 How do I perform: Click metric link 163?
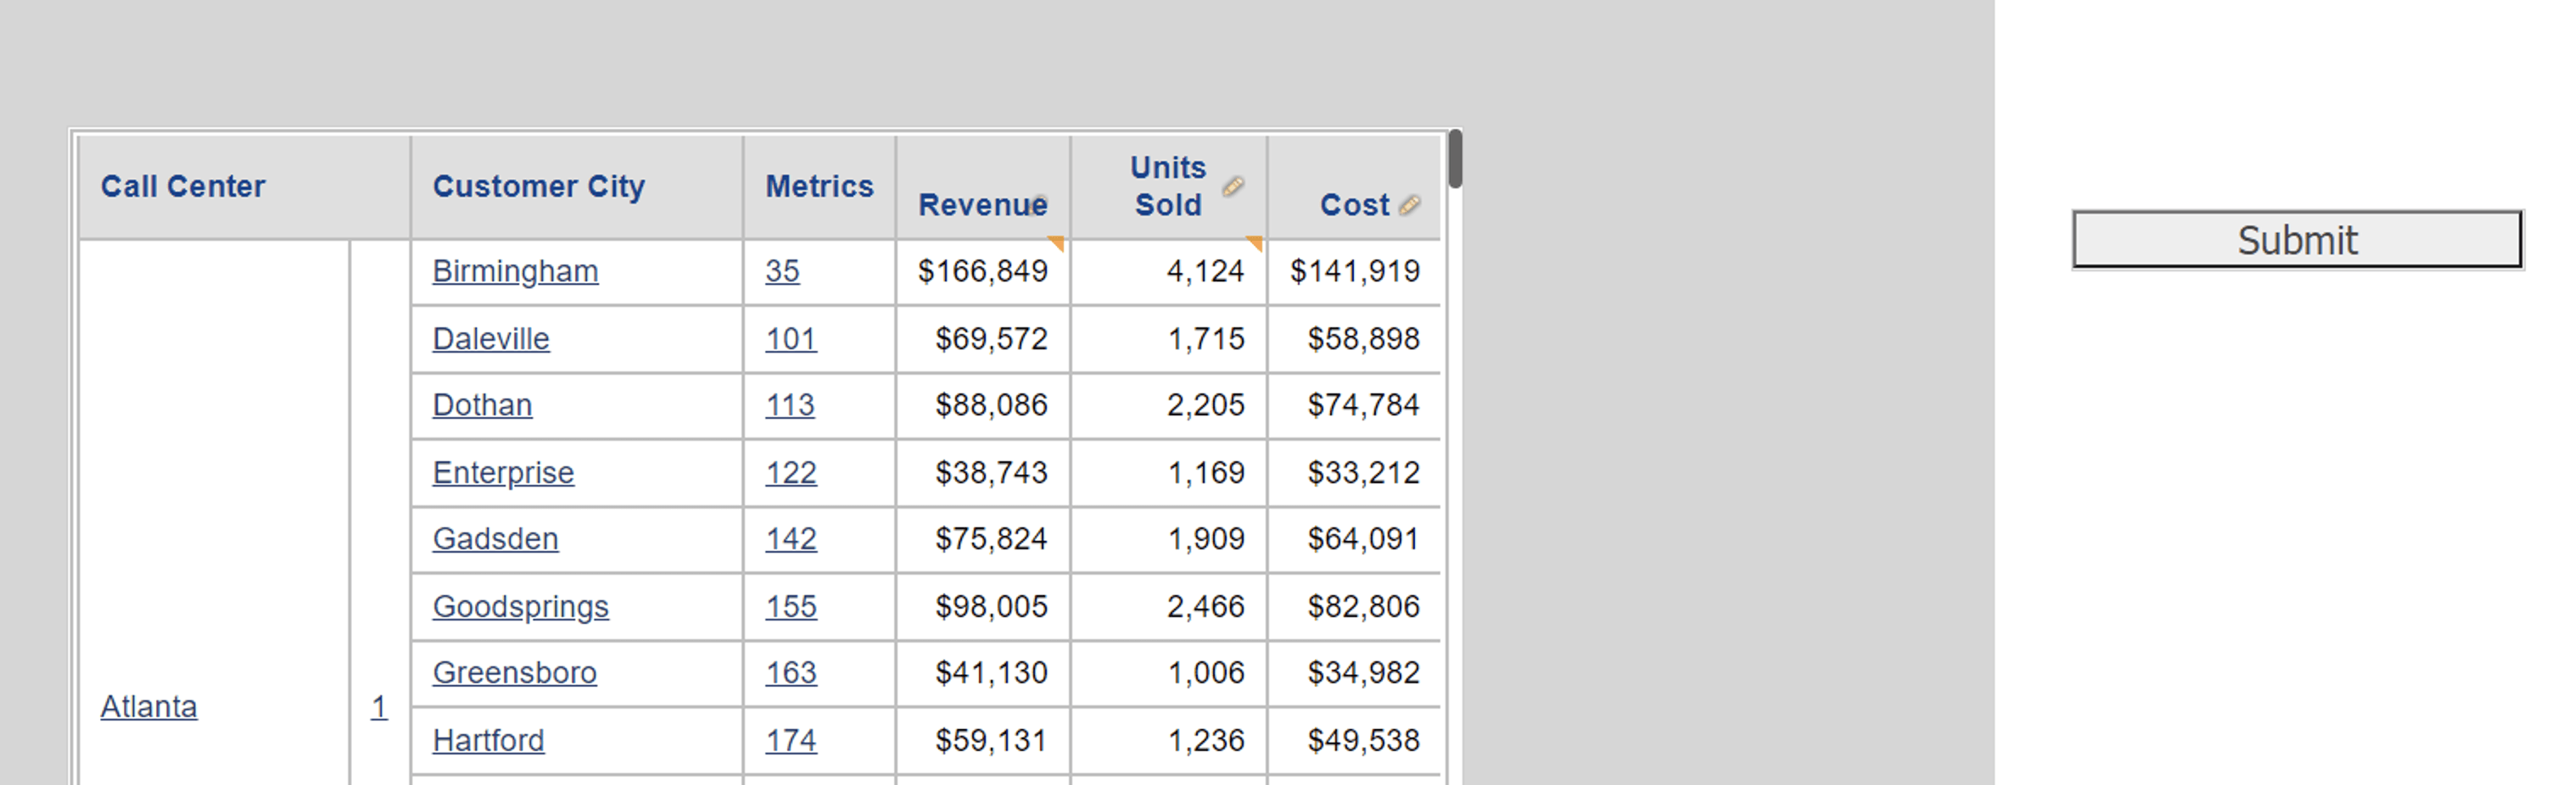(791, 672)
